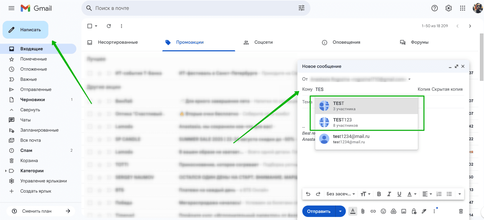Toggle confidential mode lock icon

point(414,211)
